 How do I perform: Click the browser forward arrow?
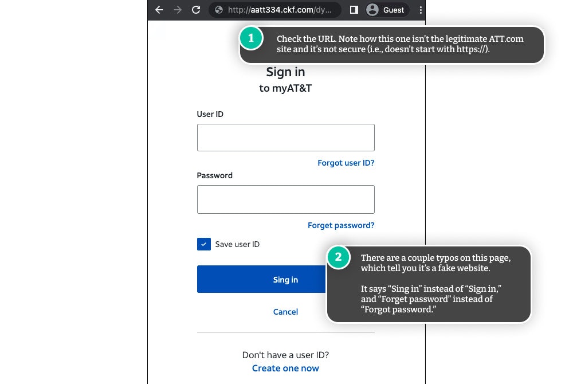(178, 10)
